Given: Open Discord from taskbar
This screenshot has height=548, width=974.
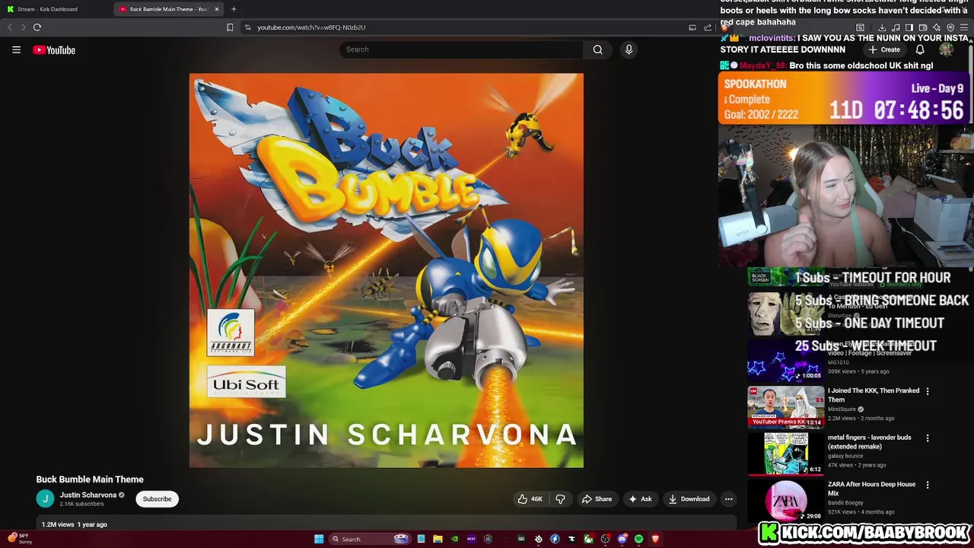Looking at the screenshot, I should (622, 539).
